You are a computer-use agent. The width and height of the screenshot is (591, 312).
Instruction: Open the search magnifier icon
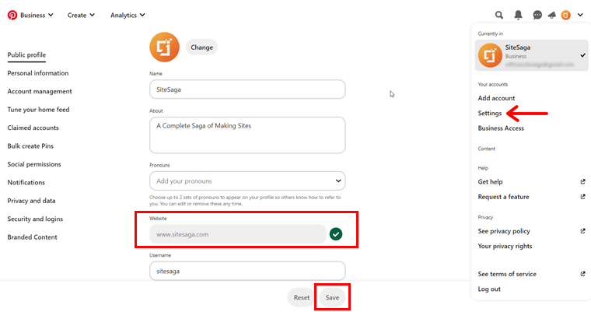tap(499, 15)
